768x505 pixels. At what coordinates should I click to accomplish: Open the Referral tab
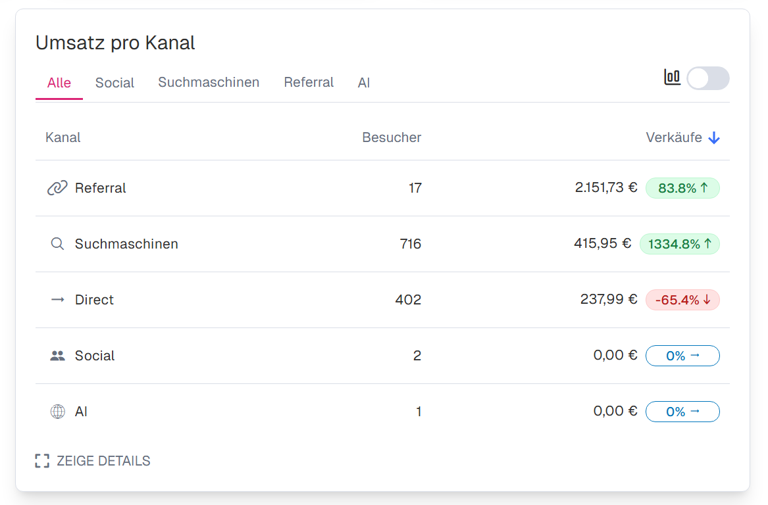(309, 83)
